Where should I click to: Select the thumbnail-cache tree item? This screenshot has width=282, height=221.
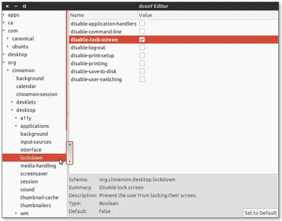(x=39, y=198)
